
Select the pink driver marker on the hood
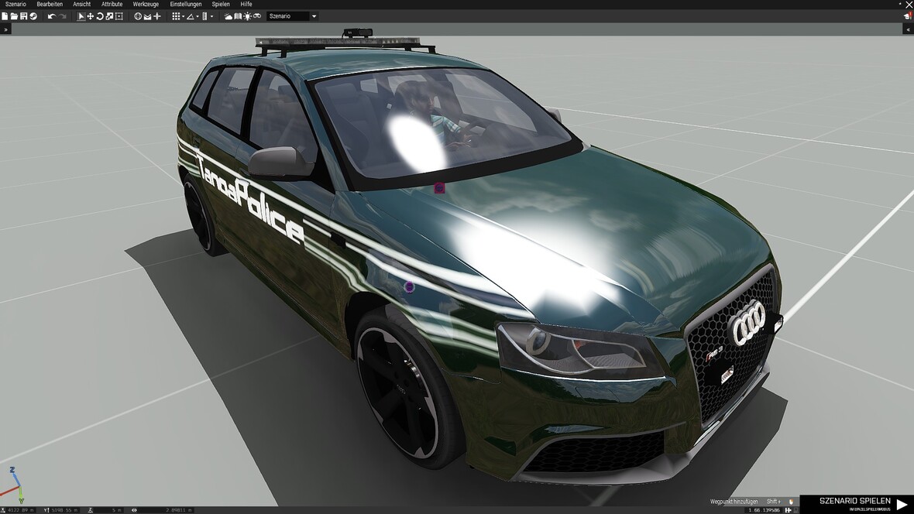[x=439, y=187]
